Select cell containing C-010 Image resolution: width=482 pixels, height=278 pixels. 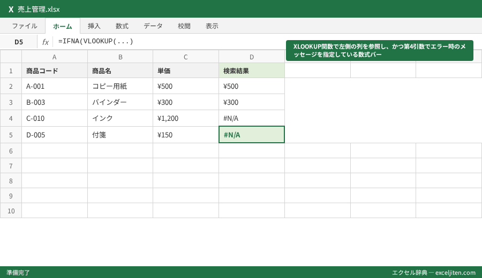55,118
